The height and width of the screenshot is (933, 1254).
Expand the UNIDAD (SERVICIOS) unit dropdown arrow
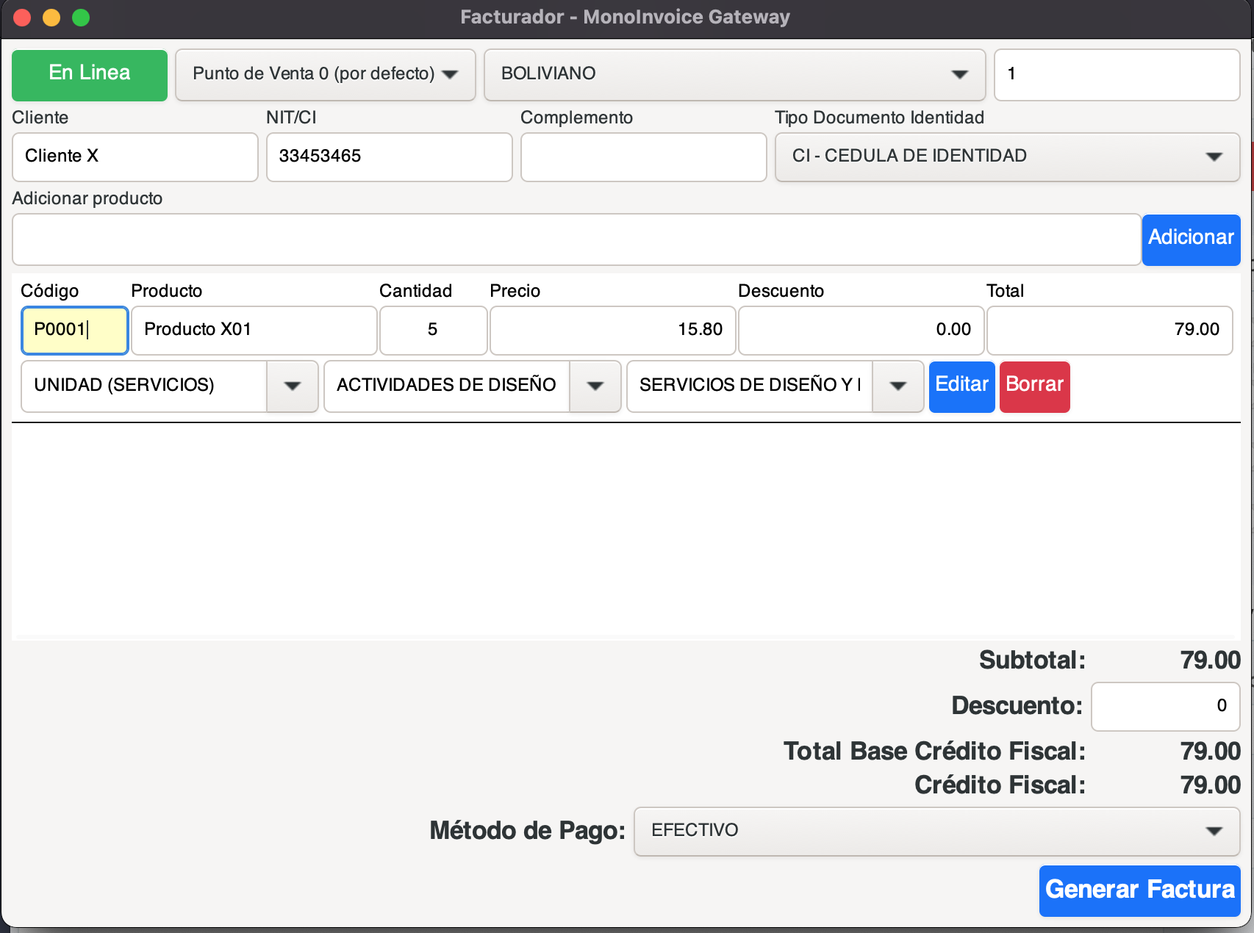[292, 386]
